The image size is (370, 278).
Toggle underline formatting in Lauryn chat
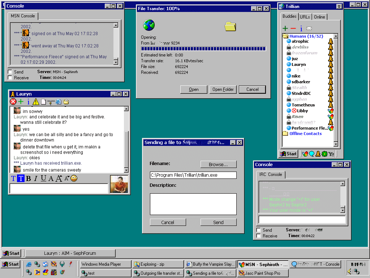click(x=43, y=178)
